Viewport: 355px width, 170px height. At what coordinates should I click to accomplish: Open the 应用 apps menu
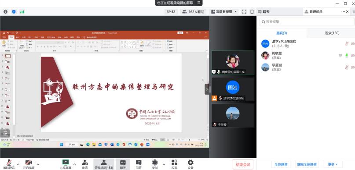174,164
